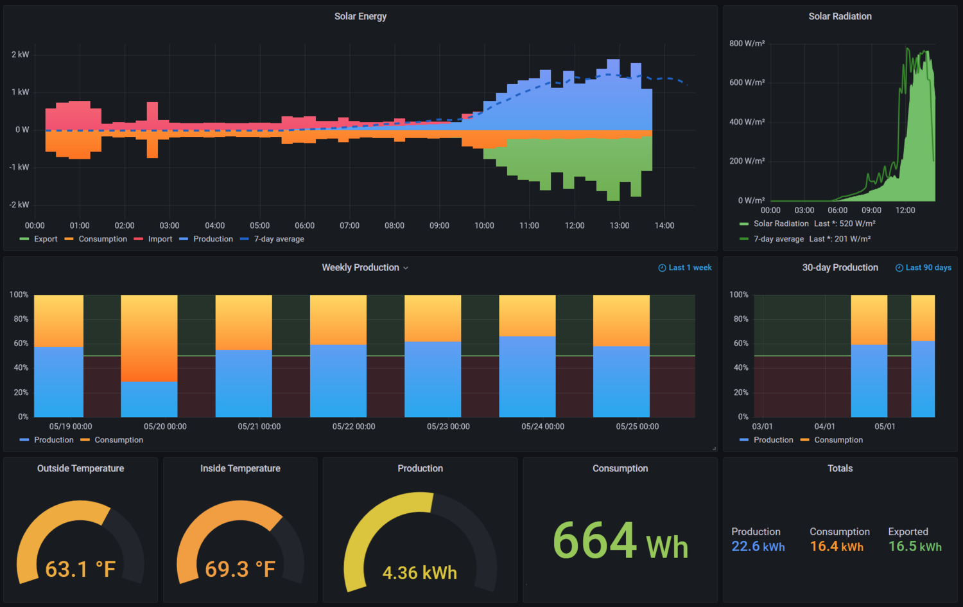Expand the Weekly Production title dropdown chevron

pyautogui.click(x=406, y=268)
